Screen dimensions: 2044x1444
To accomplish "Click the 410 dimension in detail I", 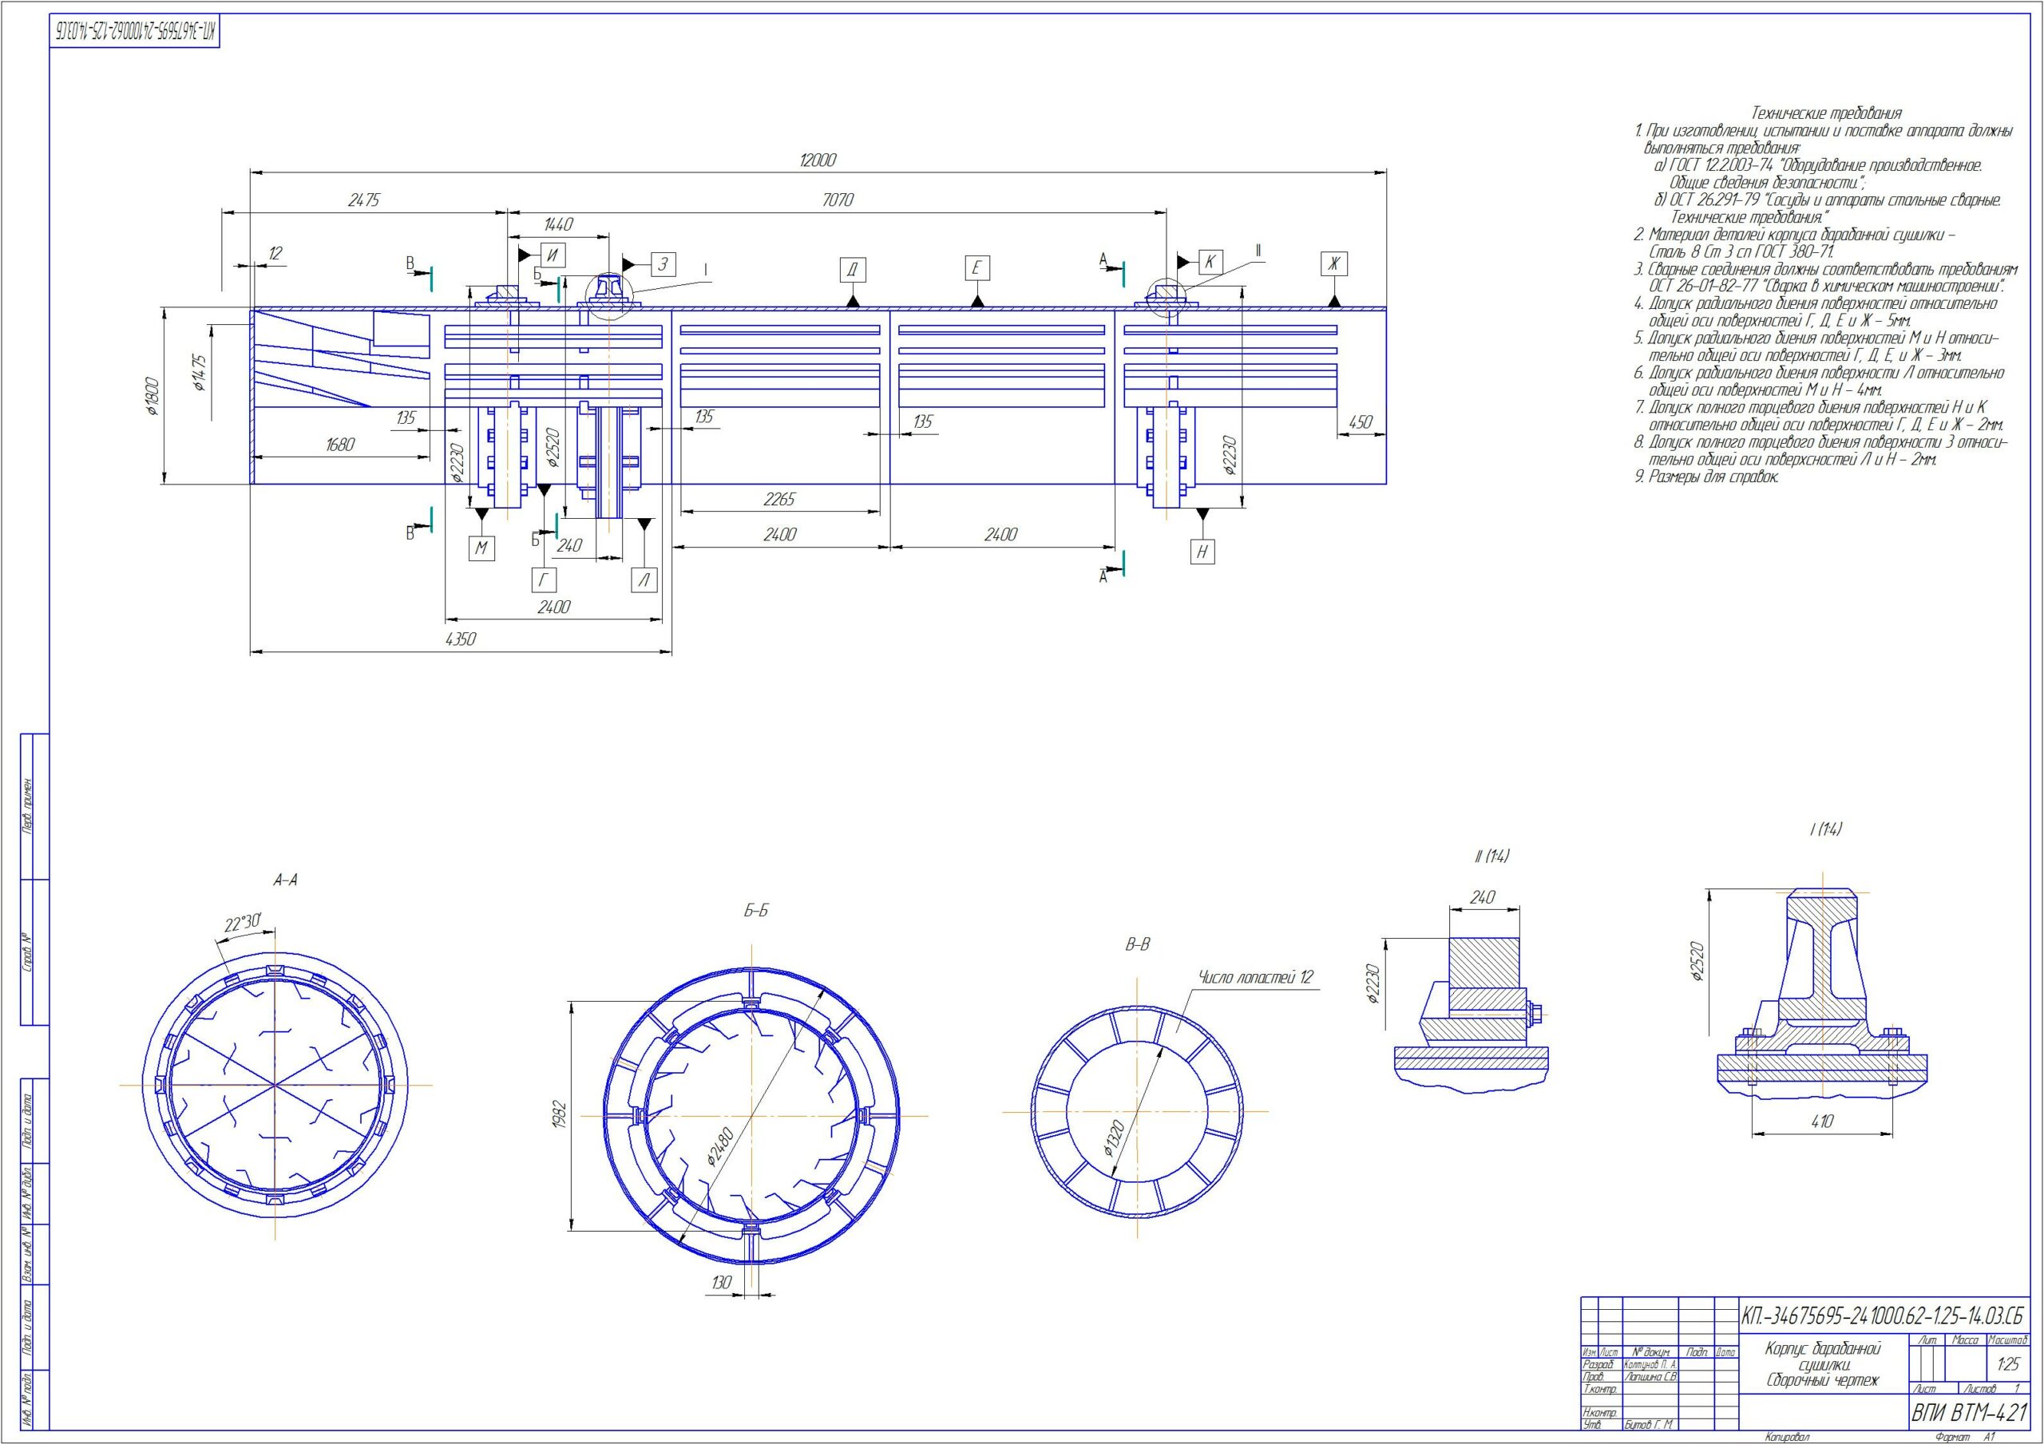I will pyautogui.click(x=1821, y=1122).
